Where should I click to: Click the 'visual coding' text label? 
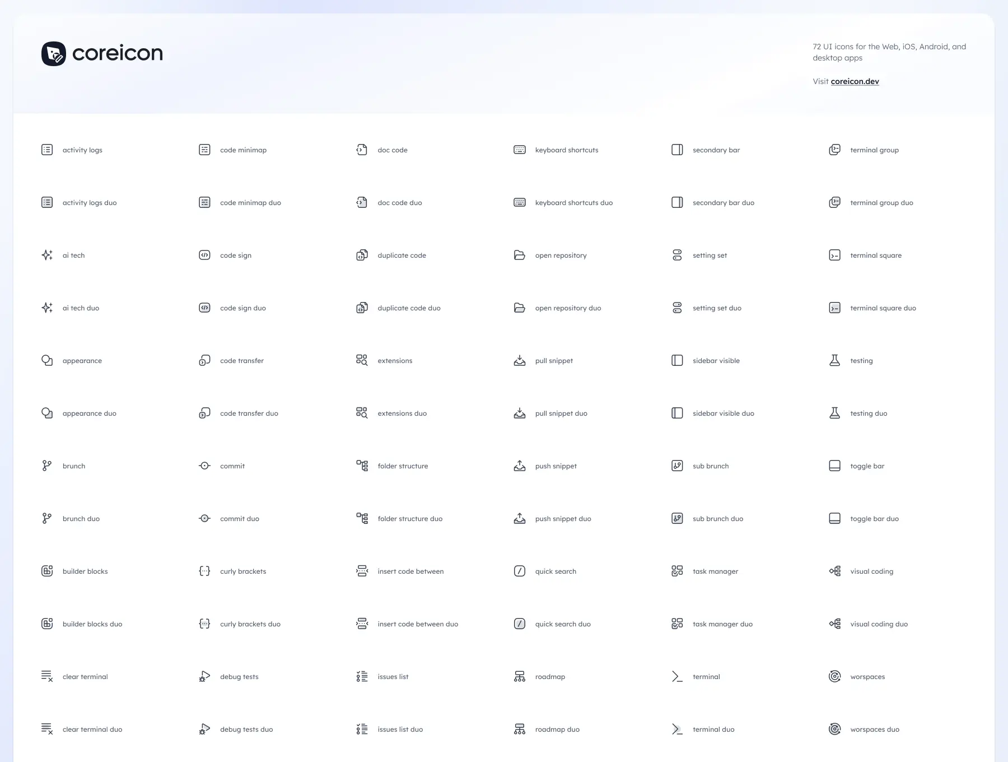coord(871,571)
